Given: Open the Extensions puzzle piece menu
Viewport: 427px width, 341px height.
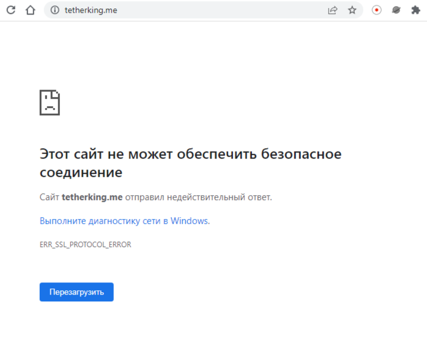Looking at the screenshot, I should tap(415, 10).
